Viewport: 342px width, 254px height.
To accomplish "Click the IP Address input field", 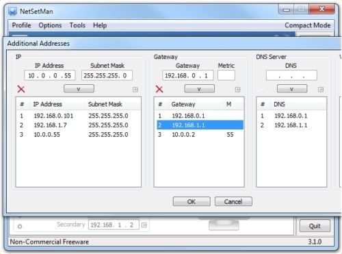I will [50, 75].
